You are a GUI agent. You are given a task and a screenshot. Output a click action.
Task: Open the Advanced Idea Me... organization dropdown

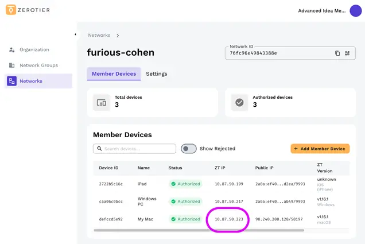coord(322,10)
